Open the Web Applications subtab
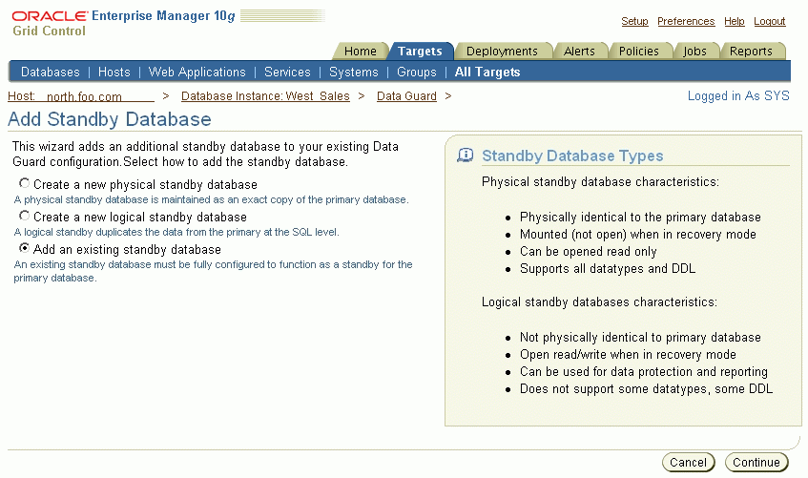This screenshot has height=478, width=808. pos(197,72)
